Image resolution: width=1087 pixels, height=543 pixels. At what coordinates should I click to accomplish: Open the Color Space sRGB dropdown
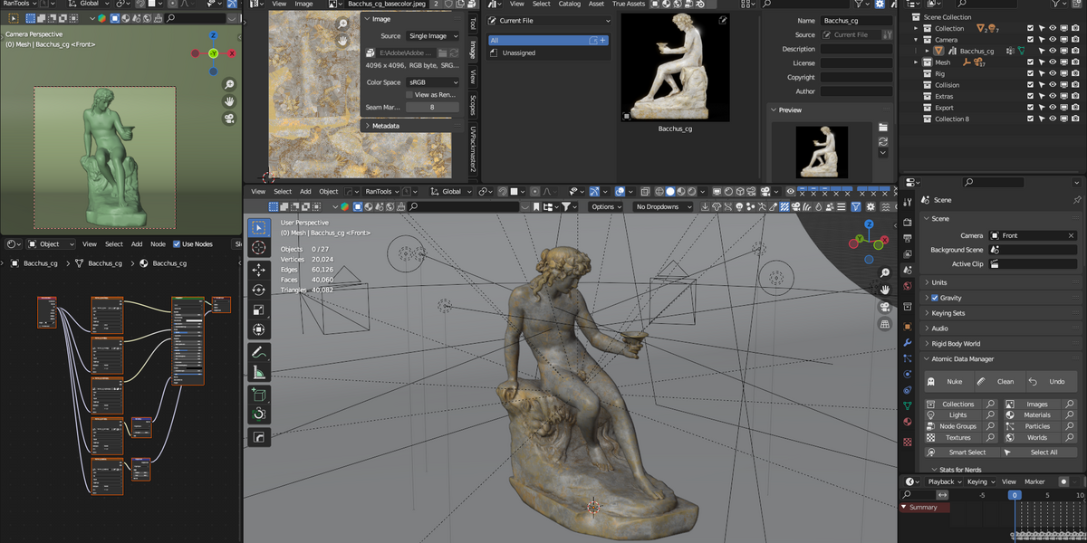(432, 82)
